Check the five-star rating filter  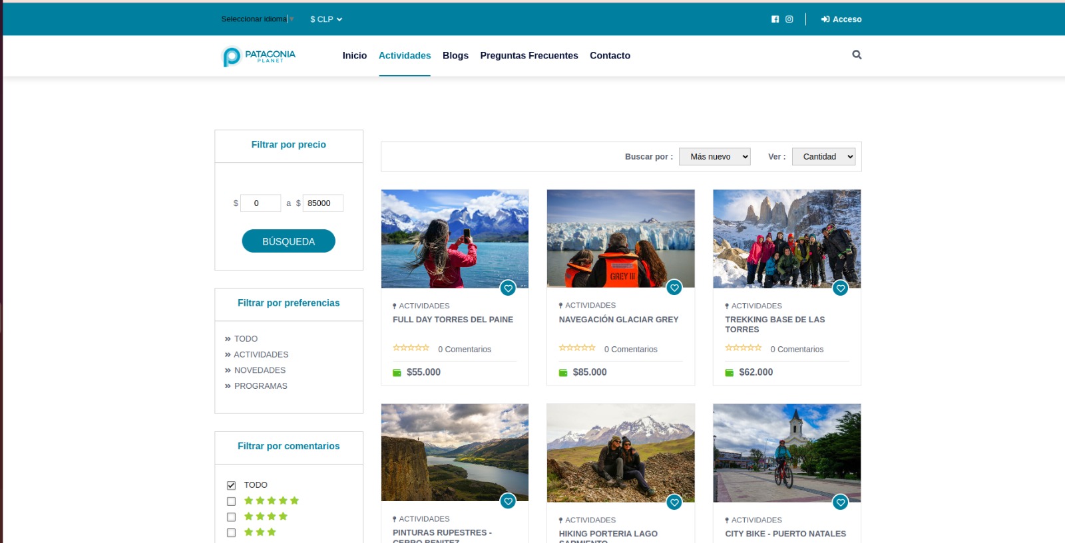(232, 501)
